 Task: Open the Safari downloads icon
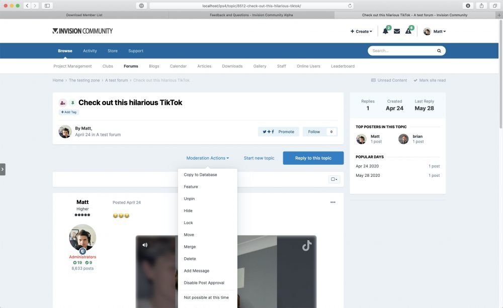[468, 6]
